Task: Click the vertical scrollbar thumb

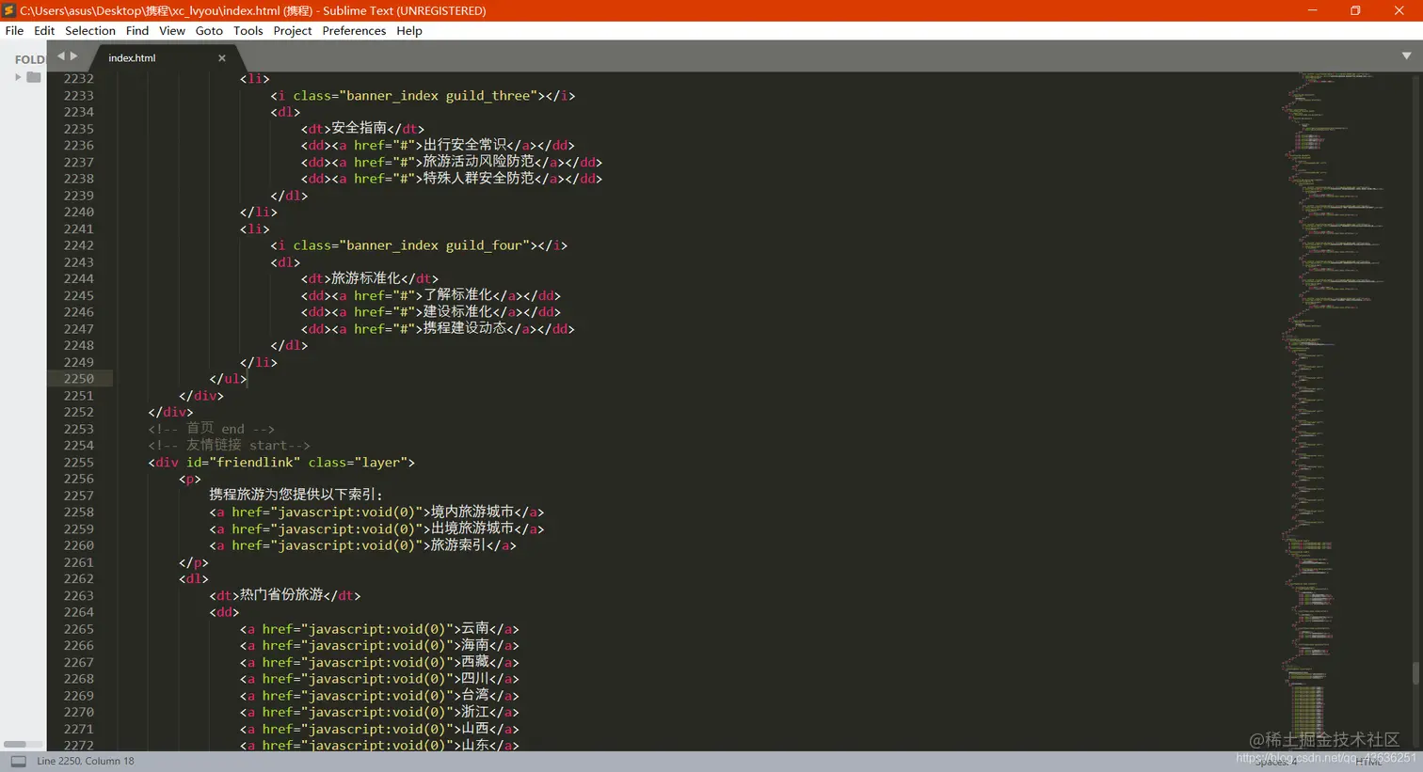Action: click(1415, 673)
